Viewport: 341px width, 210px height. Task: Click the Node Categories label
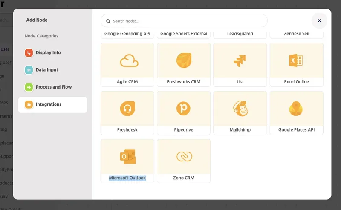click(41, 36)
